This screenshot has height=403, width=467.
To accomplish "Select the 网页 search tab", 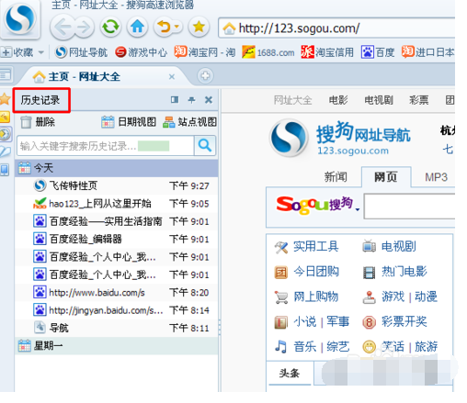I will [x=386, y=177].
